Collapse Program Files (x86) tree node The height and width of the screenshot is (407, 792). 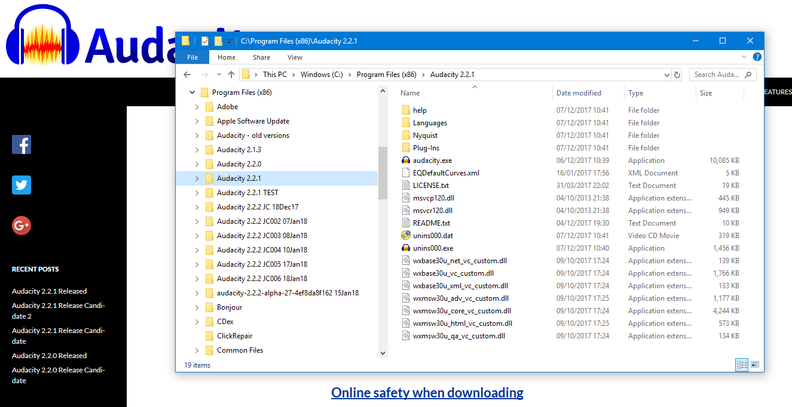(x=192, y=92)
